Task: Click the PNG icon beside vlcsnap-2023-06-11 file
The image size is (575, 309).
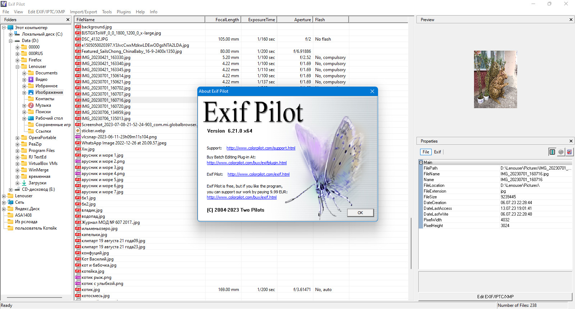Action: (78, 137)
